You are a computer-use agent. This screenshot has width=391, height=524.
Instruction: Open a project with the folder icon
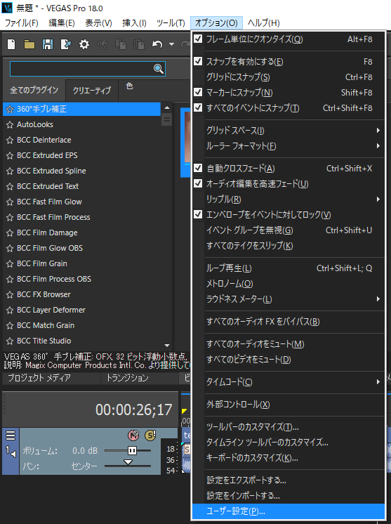click(29, 44)
